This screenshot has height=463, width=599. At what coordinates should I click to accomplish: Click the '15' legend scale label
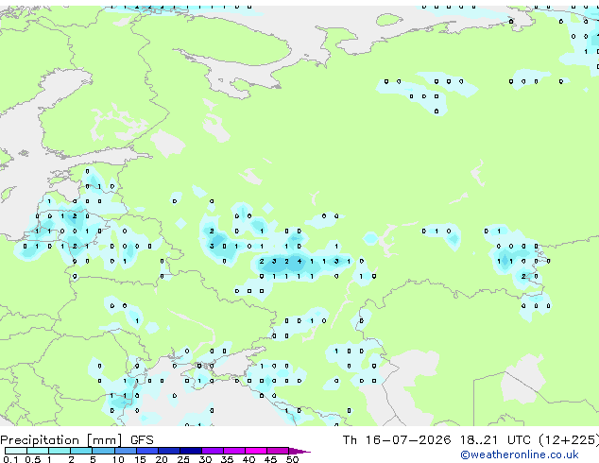click(140, 459)
